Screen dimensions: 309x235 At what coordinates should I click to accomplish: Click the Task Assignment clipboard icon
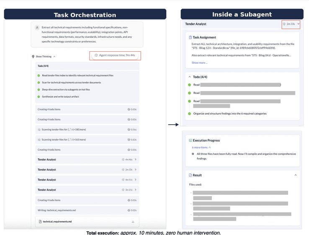click(x=191, y=37)
